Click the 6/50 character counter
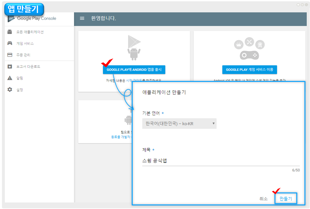This screenshot has height=209, width=310. (296, 170)
